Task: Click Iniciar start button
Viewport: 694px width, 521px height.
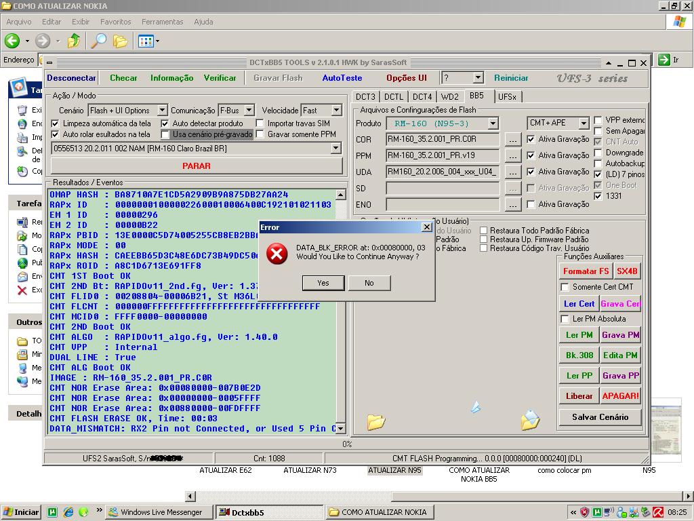Action: [x=21, y=512]
